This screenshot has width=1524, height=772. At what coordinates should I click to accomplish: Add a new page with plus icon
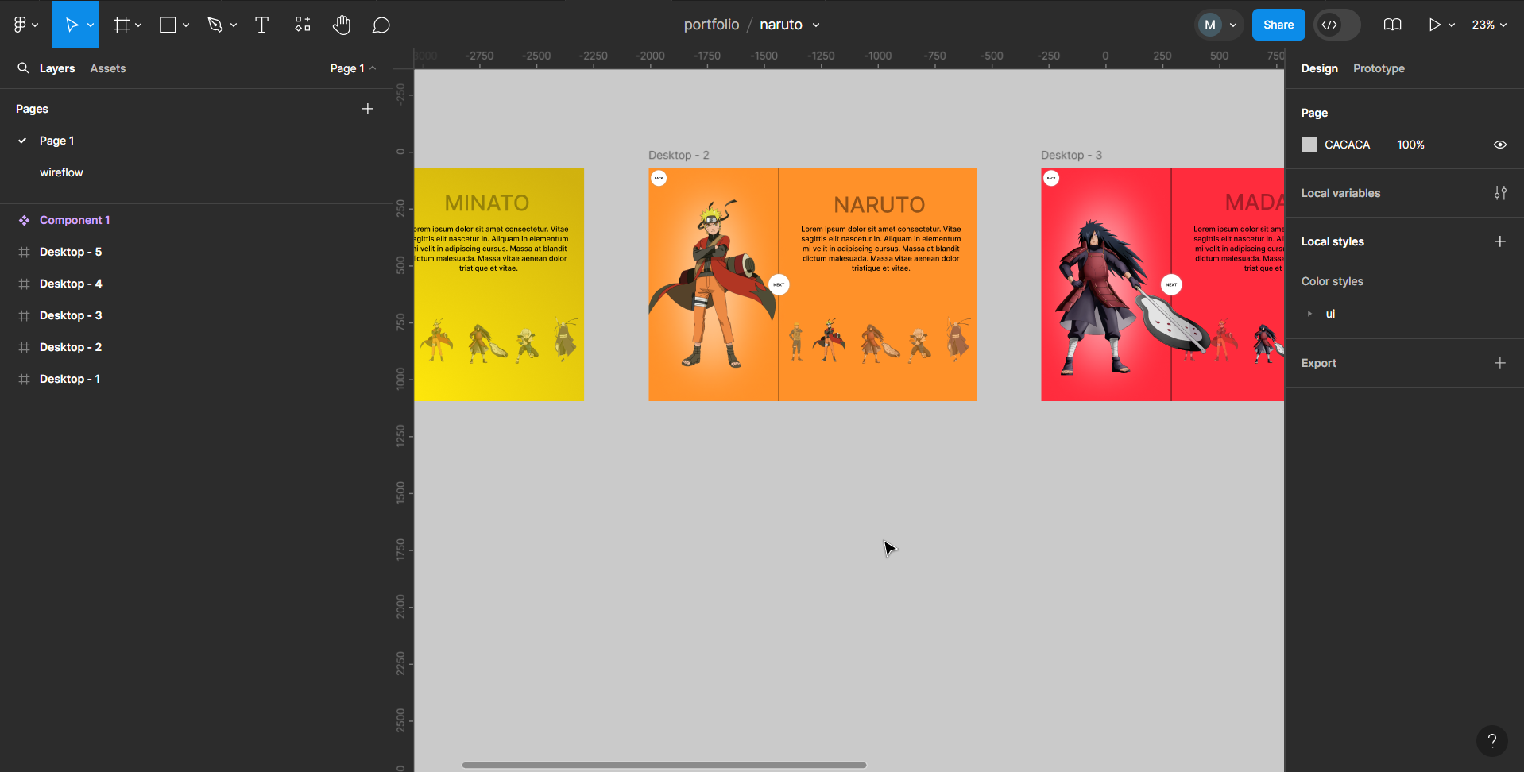point(368,109)
